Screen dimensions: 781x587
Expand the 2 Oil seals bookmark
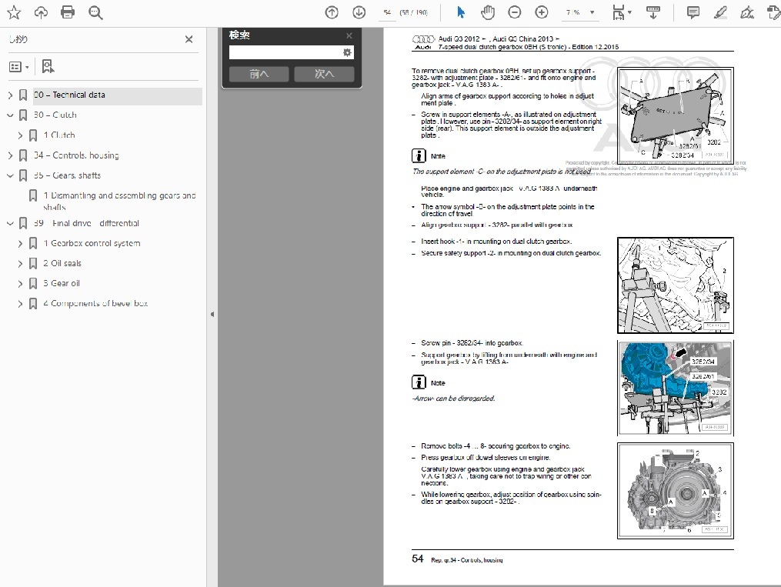[21, 263]
